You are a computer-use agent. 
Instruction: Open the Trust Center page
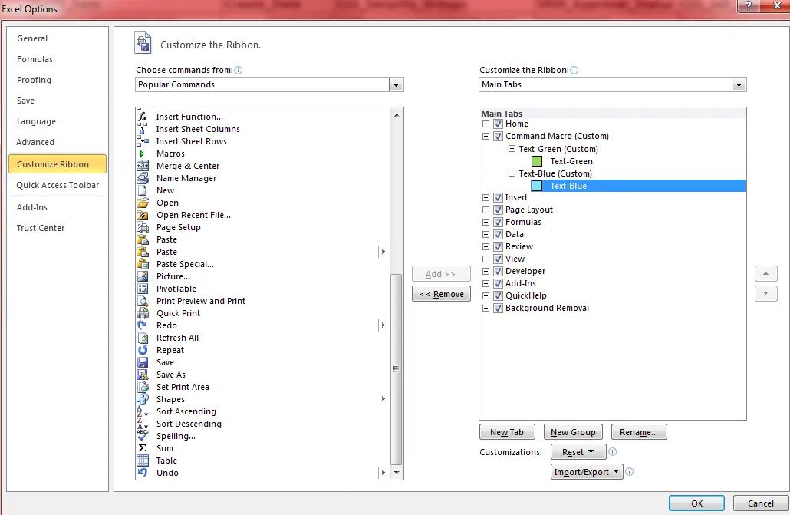coord(41,228)
